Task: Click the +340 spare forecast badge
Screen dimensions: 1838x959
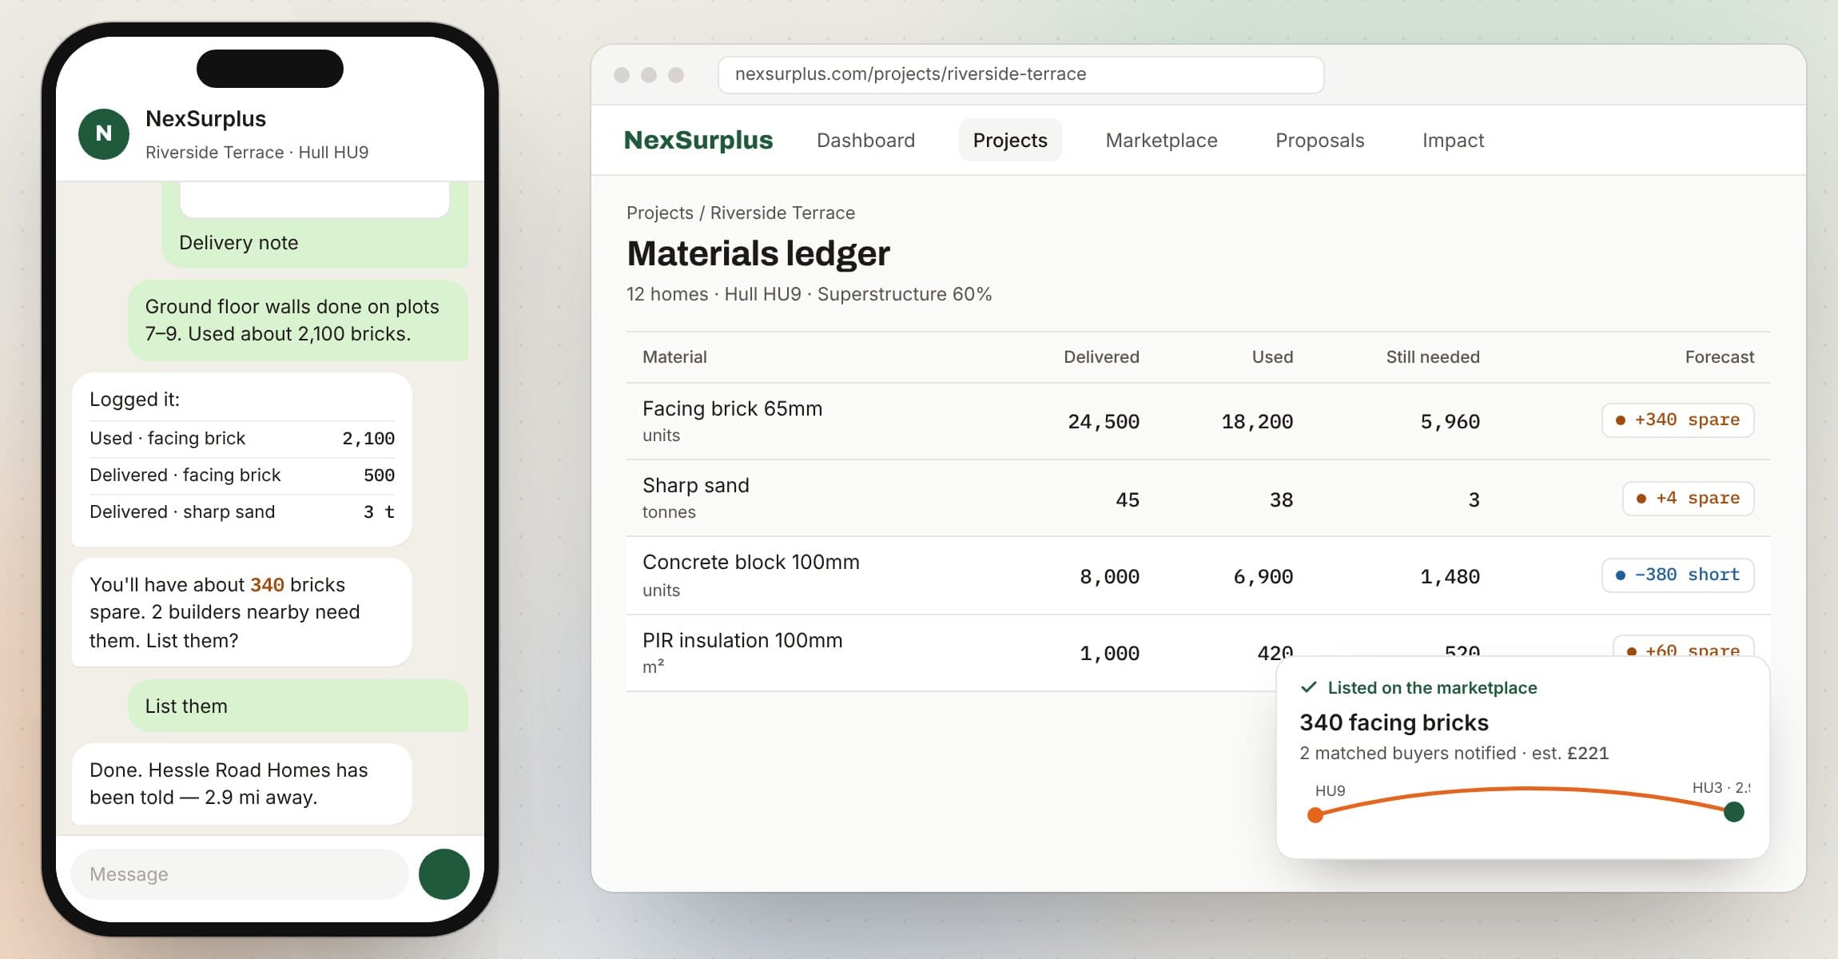Action: pyautogui.click(x=1677, y=420)
